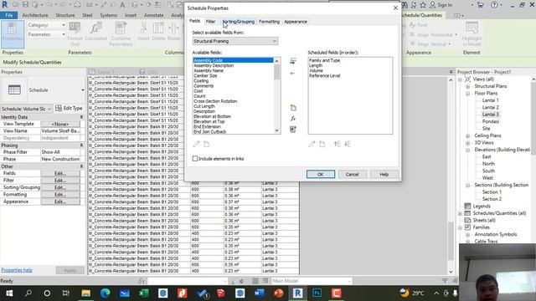The height and width of the screenshot is (301, 536).
Task: Switch to Revit in taskbar
Action: point(298,293)
